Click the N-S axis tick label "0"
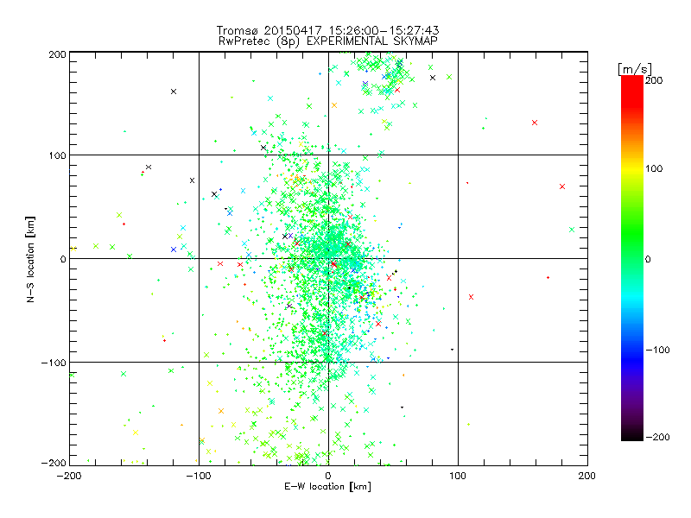Image resolution: width=691 pixels, height=518 pixels. coord(63,259)
